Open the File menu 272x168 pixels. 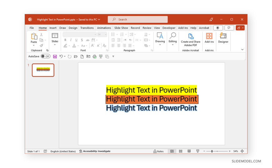(32, 28)
